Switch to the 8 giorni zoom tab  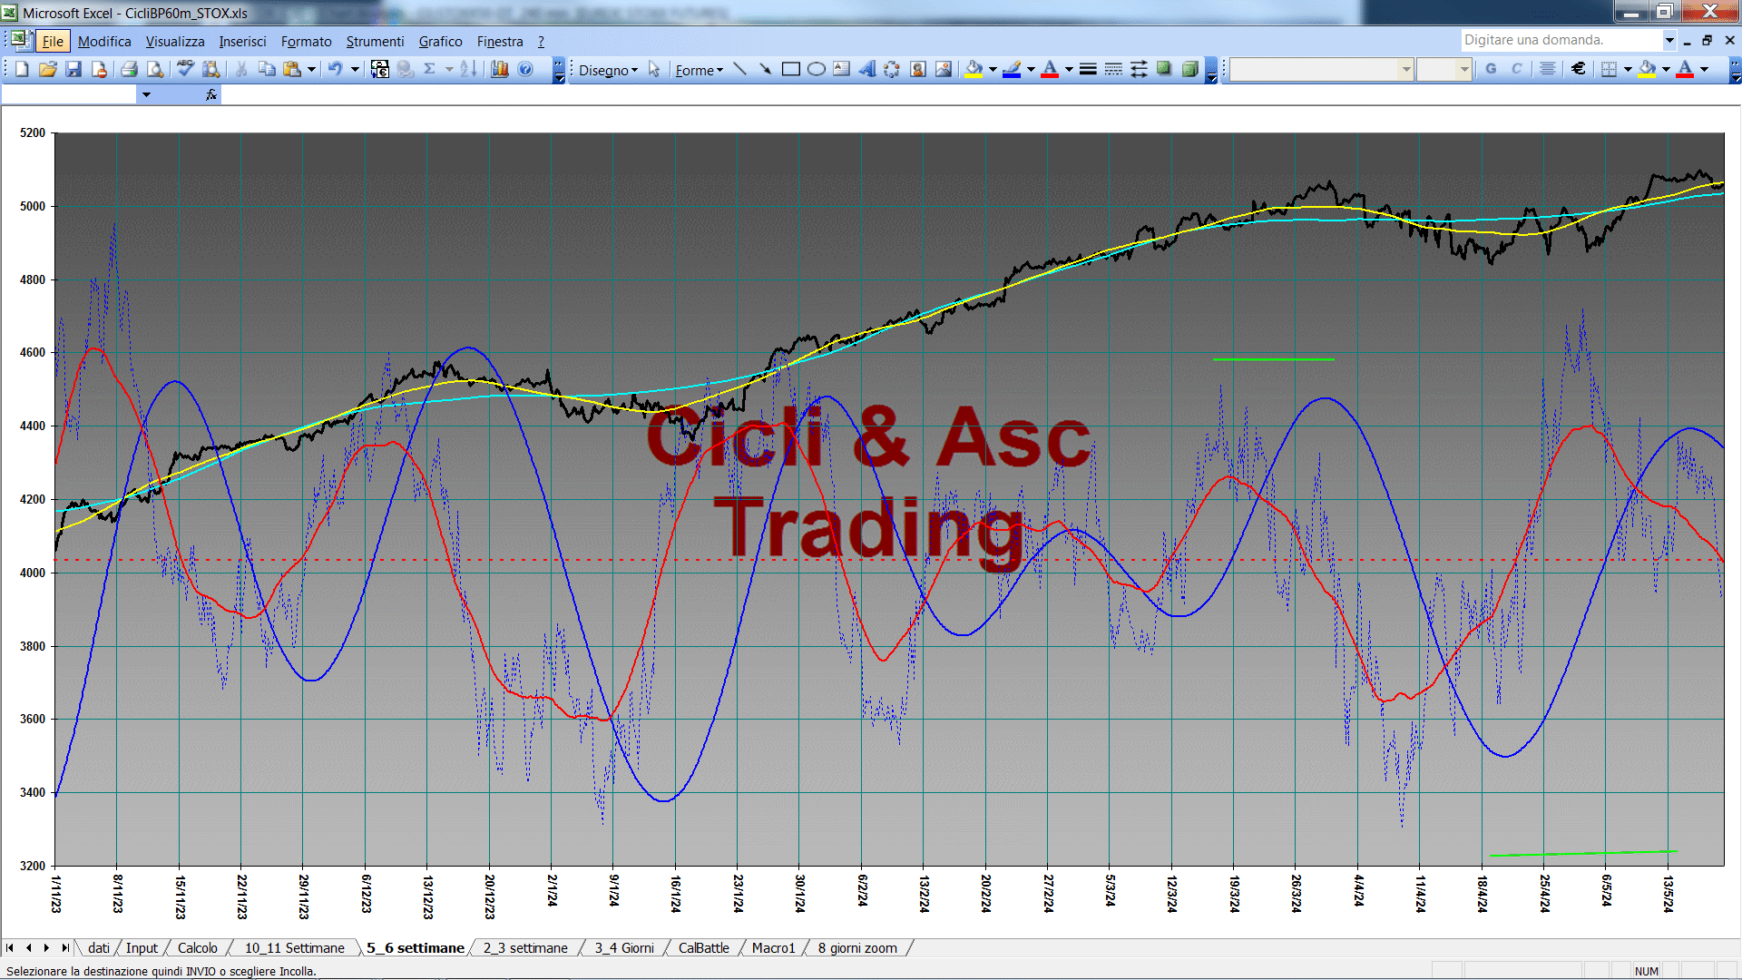857,947
